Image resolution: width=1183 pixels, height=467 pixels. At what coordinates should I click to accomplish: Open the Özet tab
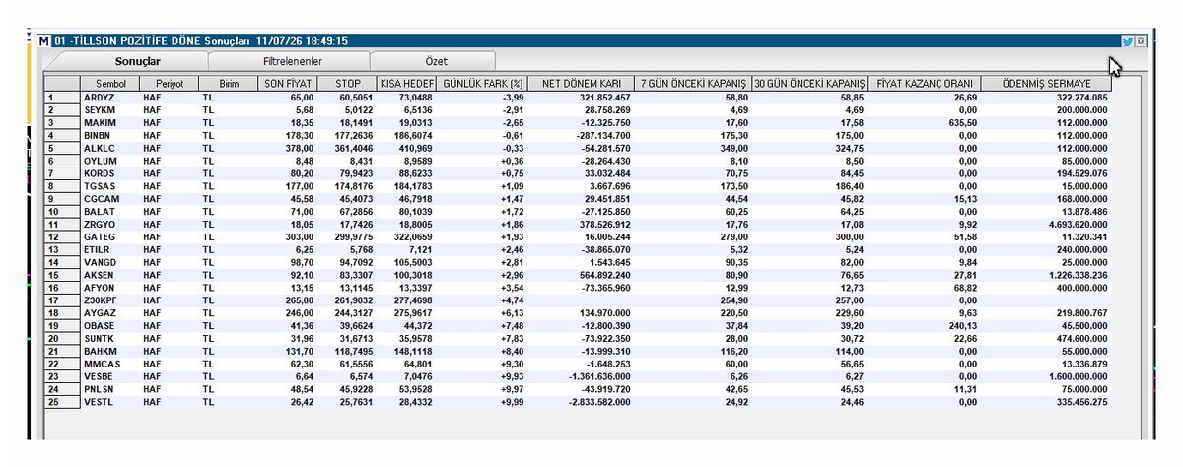[x=436, y=61]
